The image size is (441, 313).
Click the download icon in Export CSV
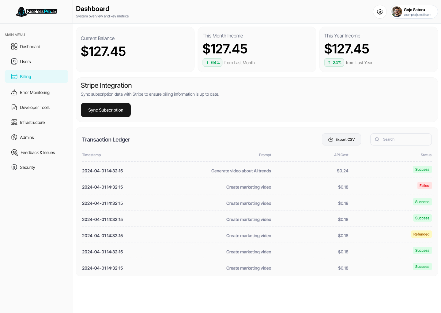pos(331,139)
